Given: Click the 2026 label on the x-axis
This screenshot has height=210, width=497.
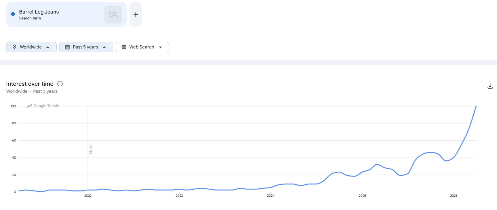Looking at the screenshot, I should pos(454,196).
